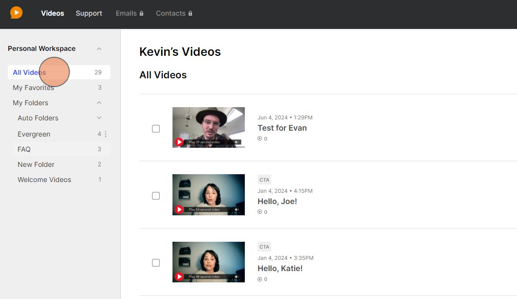Click the orange BombBomb logo icon
The height and width of the screenshot is (299, 517).
click(16, 13)
